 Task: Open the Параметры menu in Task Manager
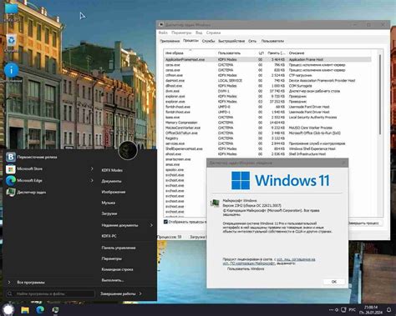tap(181, 33)
